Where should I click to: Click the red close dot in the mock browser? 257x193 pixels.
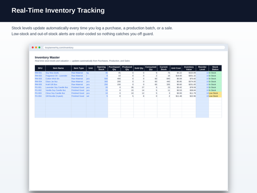tap(33, 48)
